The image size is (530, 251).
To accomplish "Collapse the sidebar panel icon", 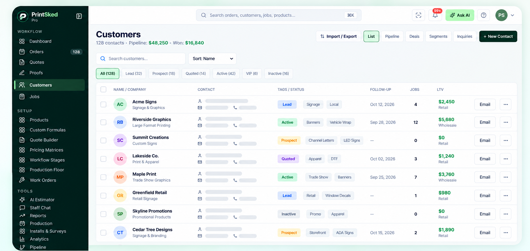I will (x=79, y=16).
